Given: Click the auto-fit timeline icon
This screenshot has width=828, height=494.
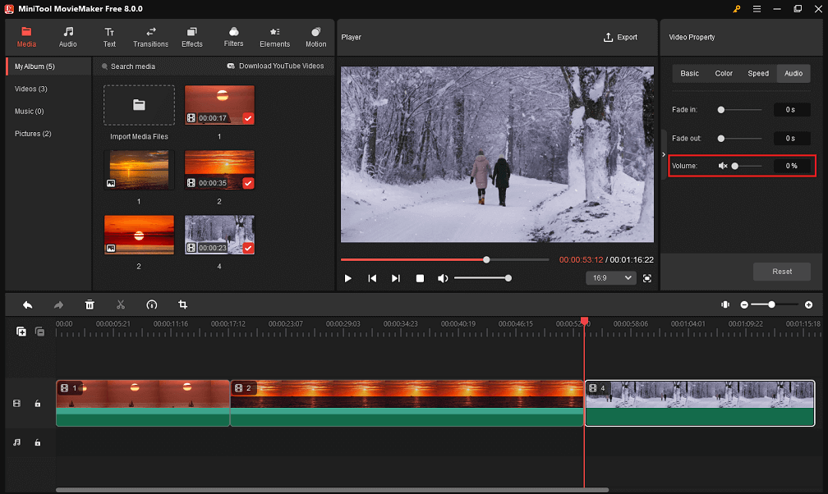Looking at the screenshot, I should pos(725,304).
